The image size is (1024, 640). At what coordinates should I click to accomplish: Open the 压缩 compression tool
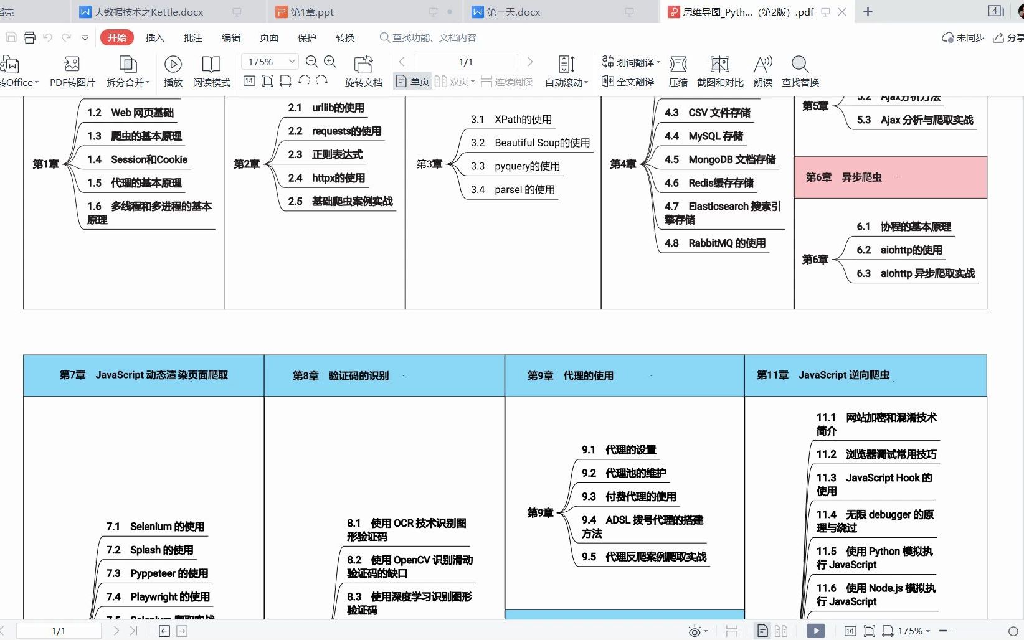coord(678,70)
